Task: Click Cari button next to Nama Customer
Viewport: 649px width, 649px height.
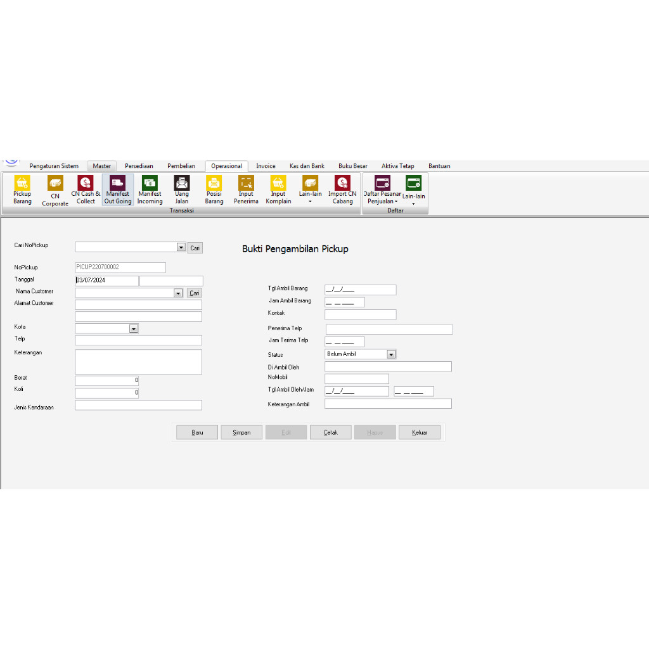Action: [194, 293]
